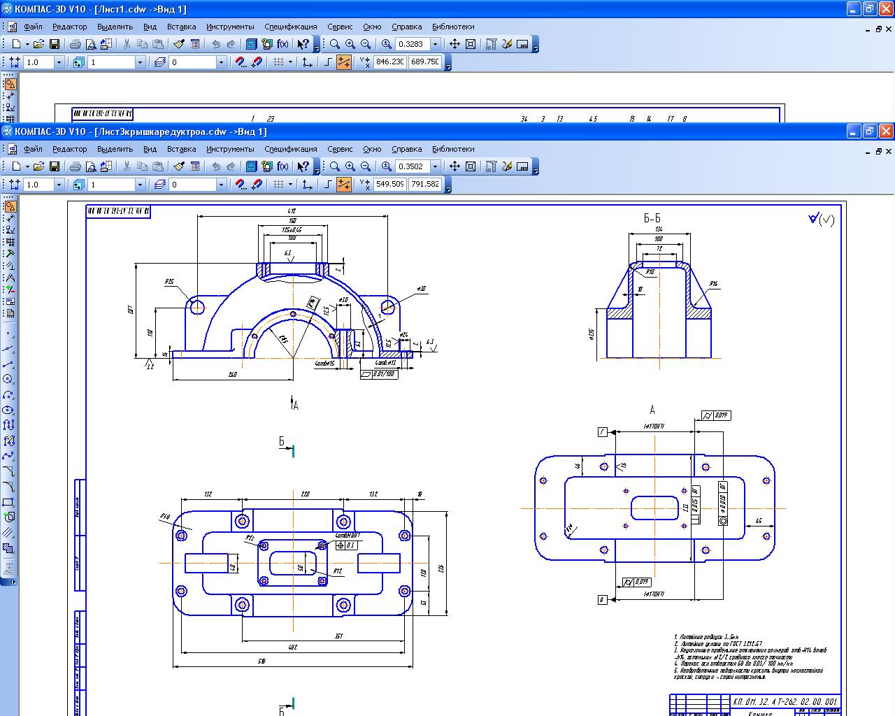Viewport: 895px width, 716px height.
Task: Expand the cursor step 1.0 dropdown, lower window
Action: tap(59, 185)
